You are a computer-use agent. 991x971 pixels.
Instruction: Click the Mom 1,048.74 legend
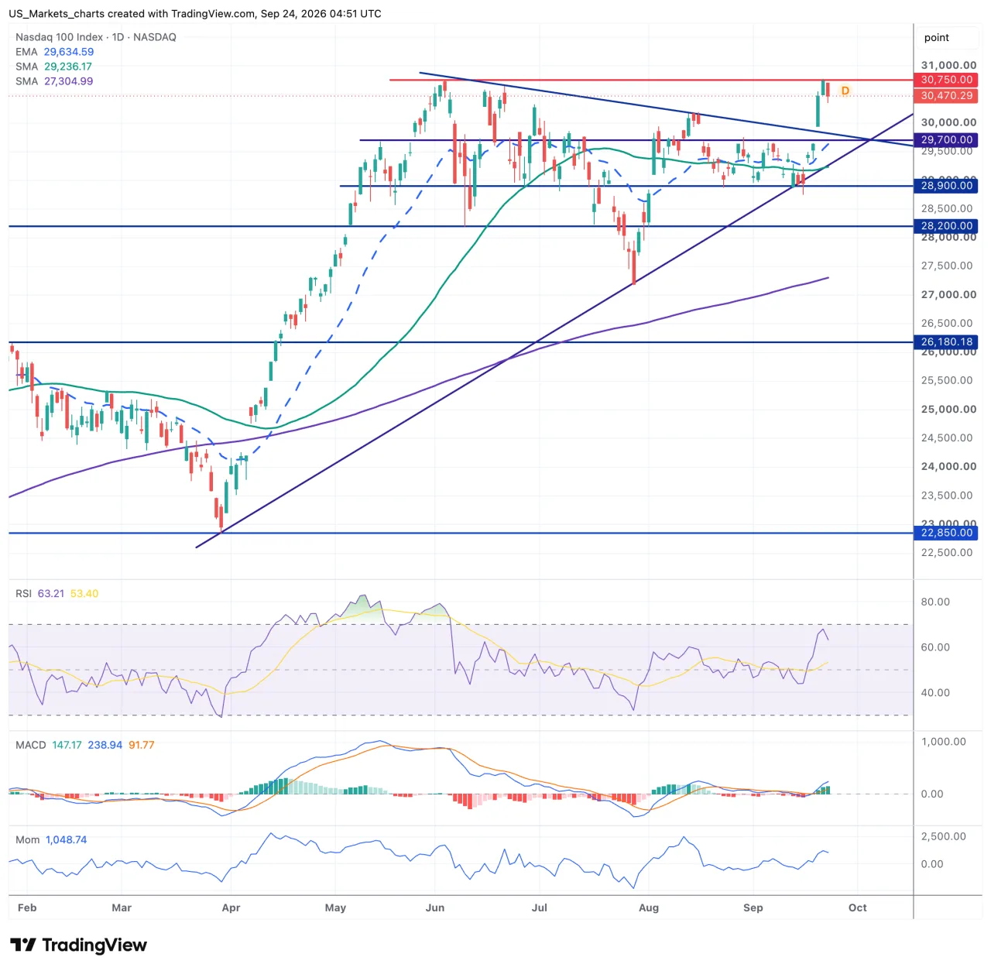(x=51, y=839)
